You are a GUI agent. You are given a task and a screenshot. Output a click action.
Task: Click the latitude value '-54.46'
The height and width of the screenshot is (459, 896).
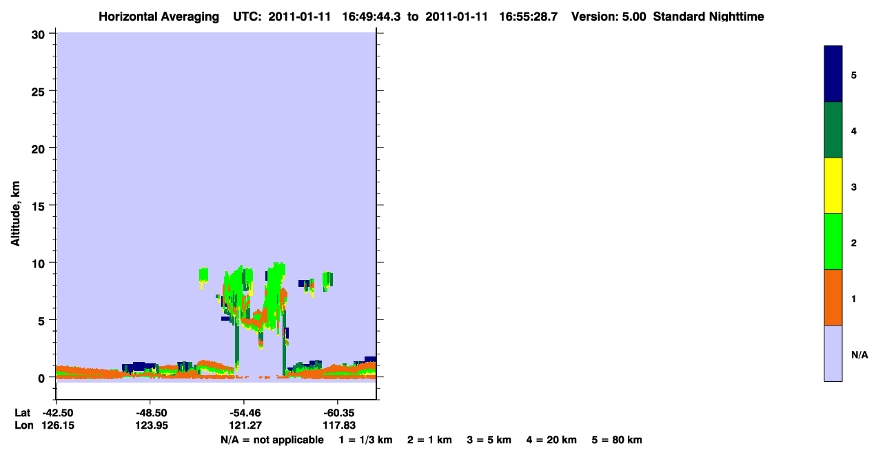click(x=244, y=413)
